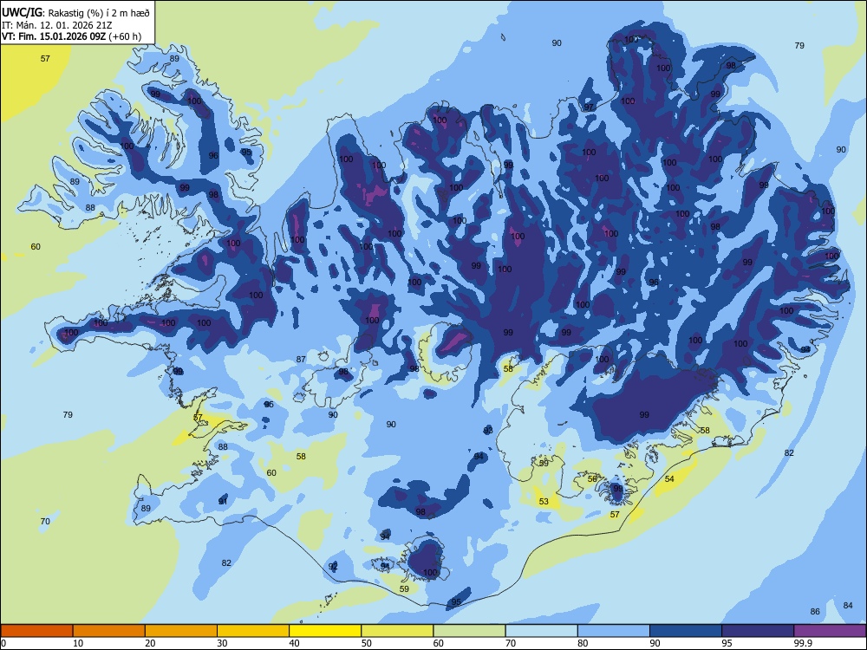Choose the 30–40 legend color segment
This screenshot has height=650, width=867.
click(252, 631)
